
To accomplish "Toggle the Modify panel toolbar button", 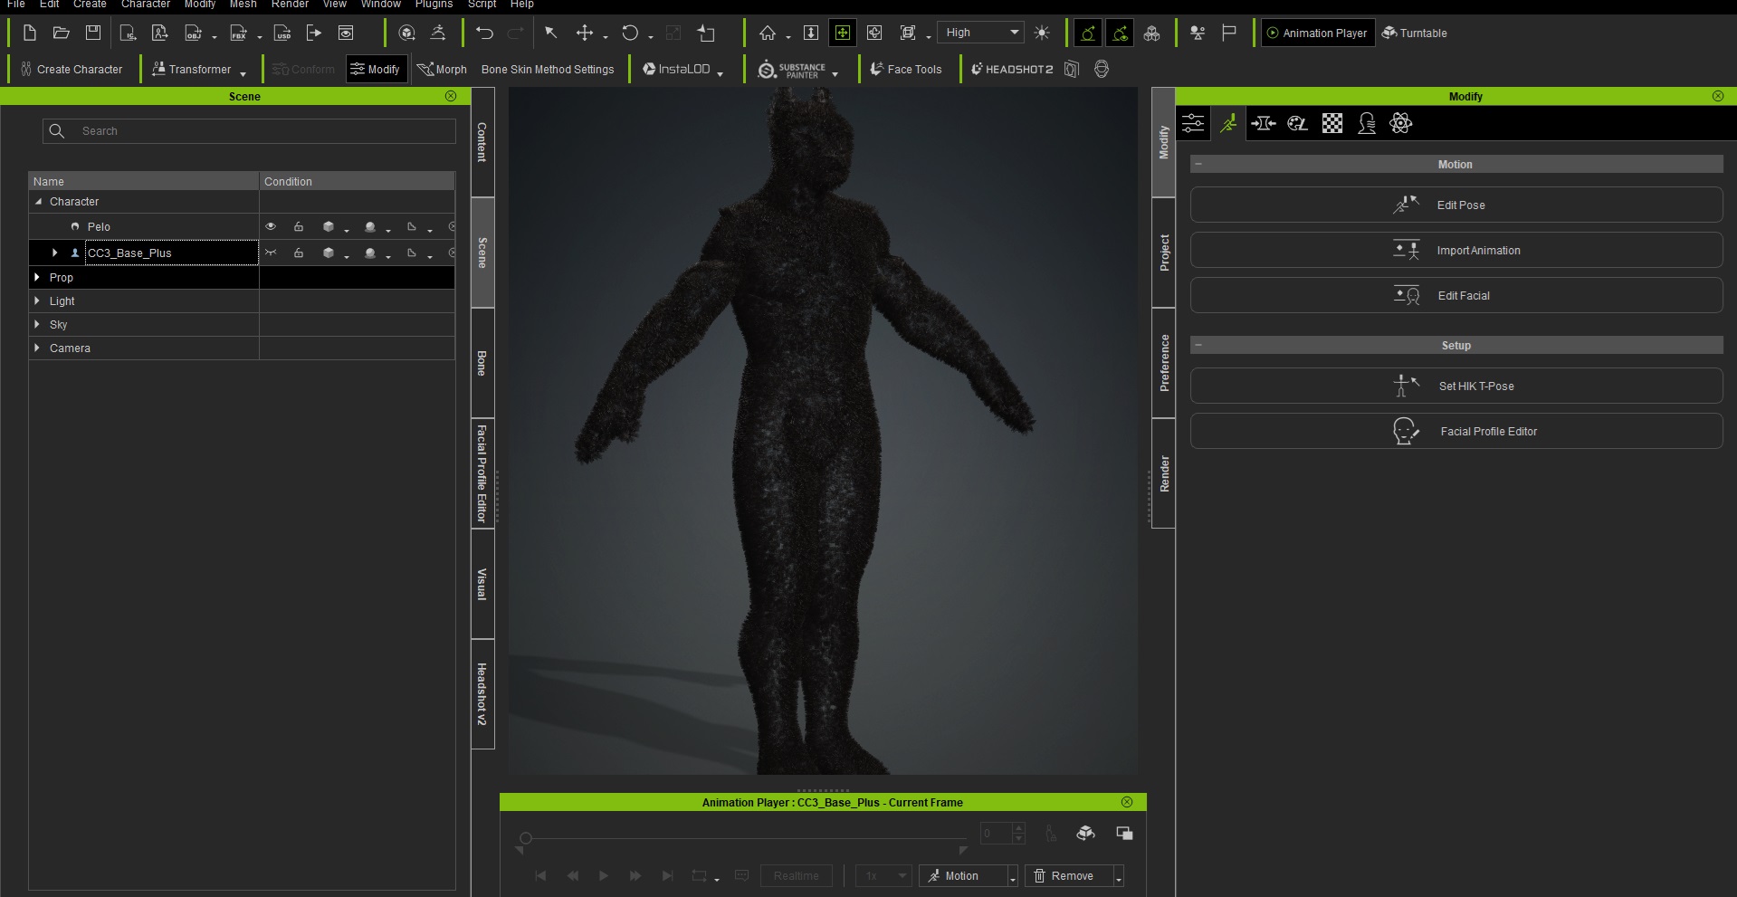I will [x=376, y=70].
